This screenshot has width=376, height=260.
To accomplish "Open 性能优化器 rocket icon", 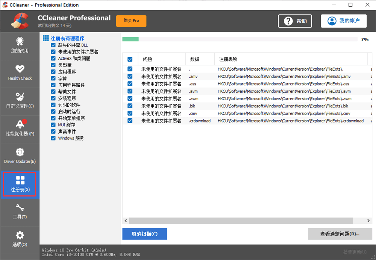I will coord(20,124).
